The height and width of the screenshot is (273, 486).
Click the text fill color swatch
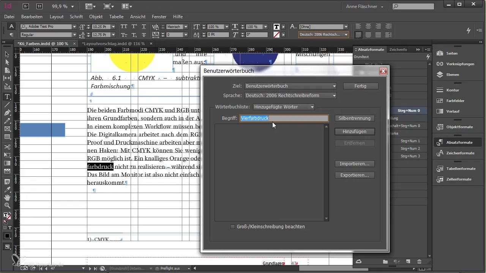277,27
